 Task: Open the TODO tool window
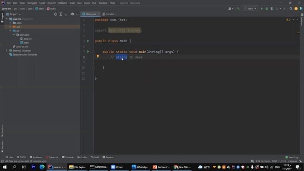pos(21,157)
